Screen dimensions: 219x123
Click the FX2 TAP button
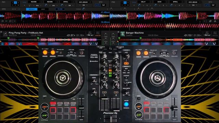tap(213, 5)
